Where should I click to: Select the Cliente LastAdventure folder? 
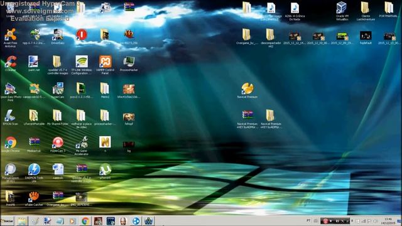point(366,11)
